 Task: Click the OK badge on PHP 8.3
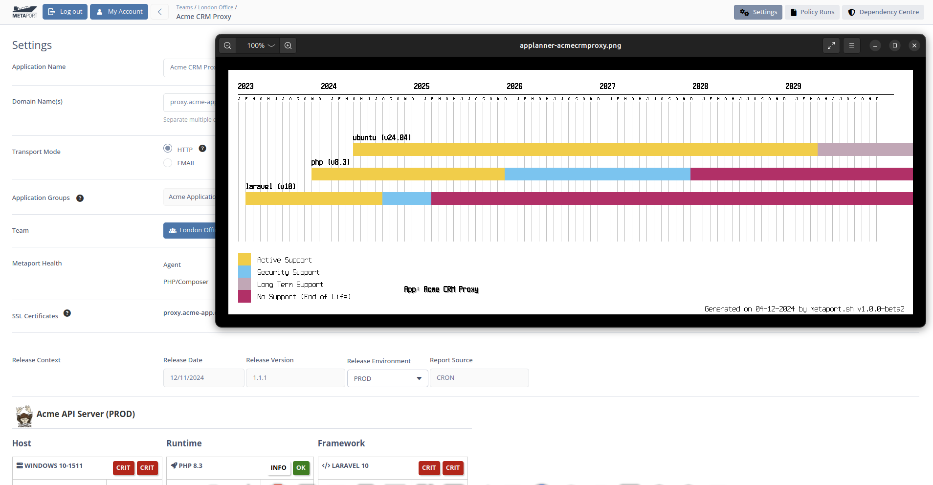301,468
